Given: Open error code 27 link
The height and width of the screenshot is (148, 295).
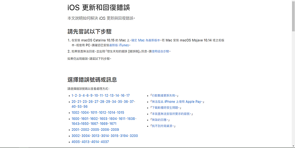Looking at the screenshot, I should pyautogui.click(x=96, y=102).
